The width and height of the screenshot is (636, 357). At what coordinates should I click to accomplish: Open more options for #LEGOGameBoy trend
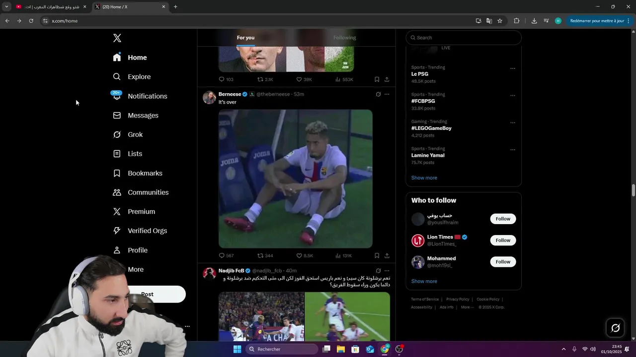pos(513,122)
